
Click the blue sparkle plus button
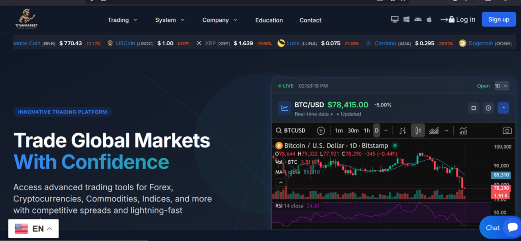pyautogui.click(x=503, y=108)
